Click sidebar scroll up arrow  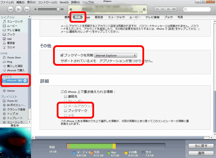tap(29, 16)
